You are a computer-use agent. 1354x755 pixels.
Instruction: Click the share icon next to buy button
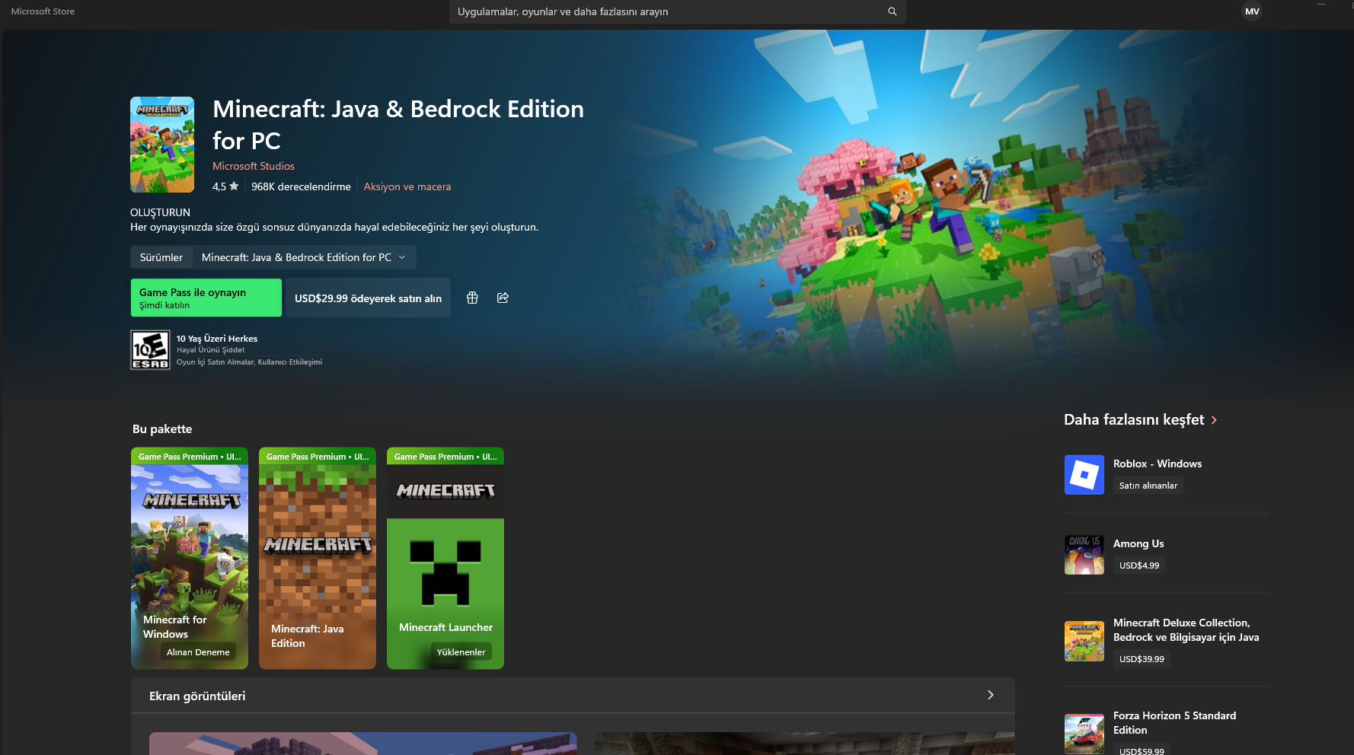click(x=503, y=298)
